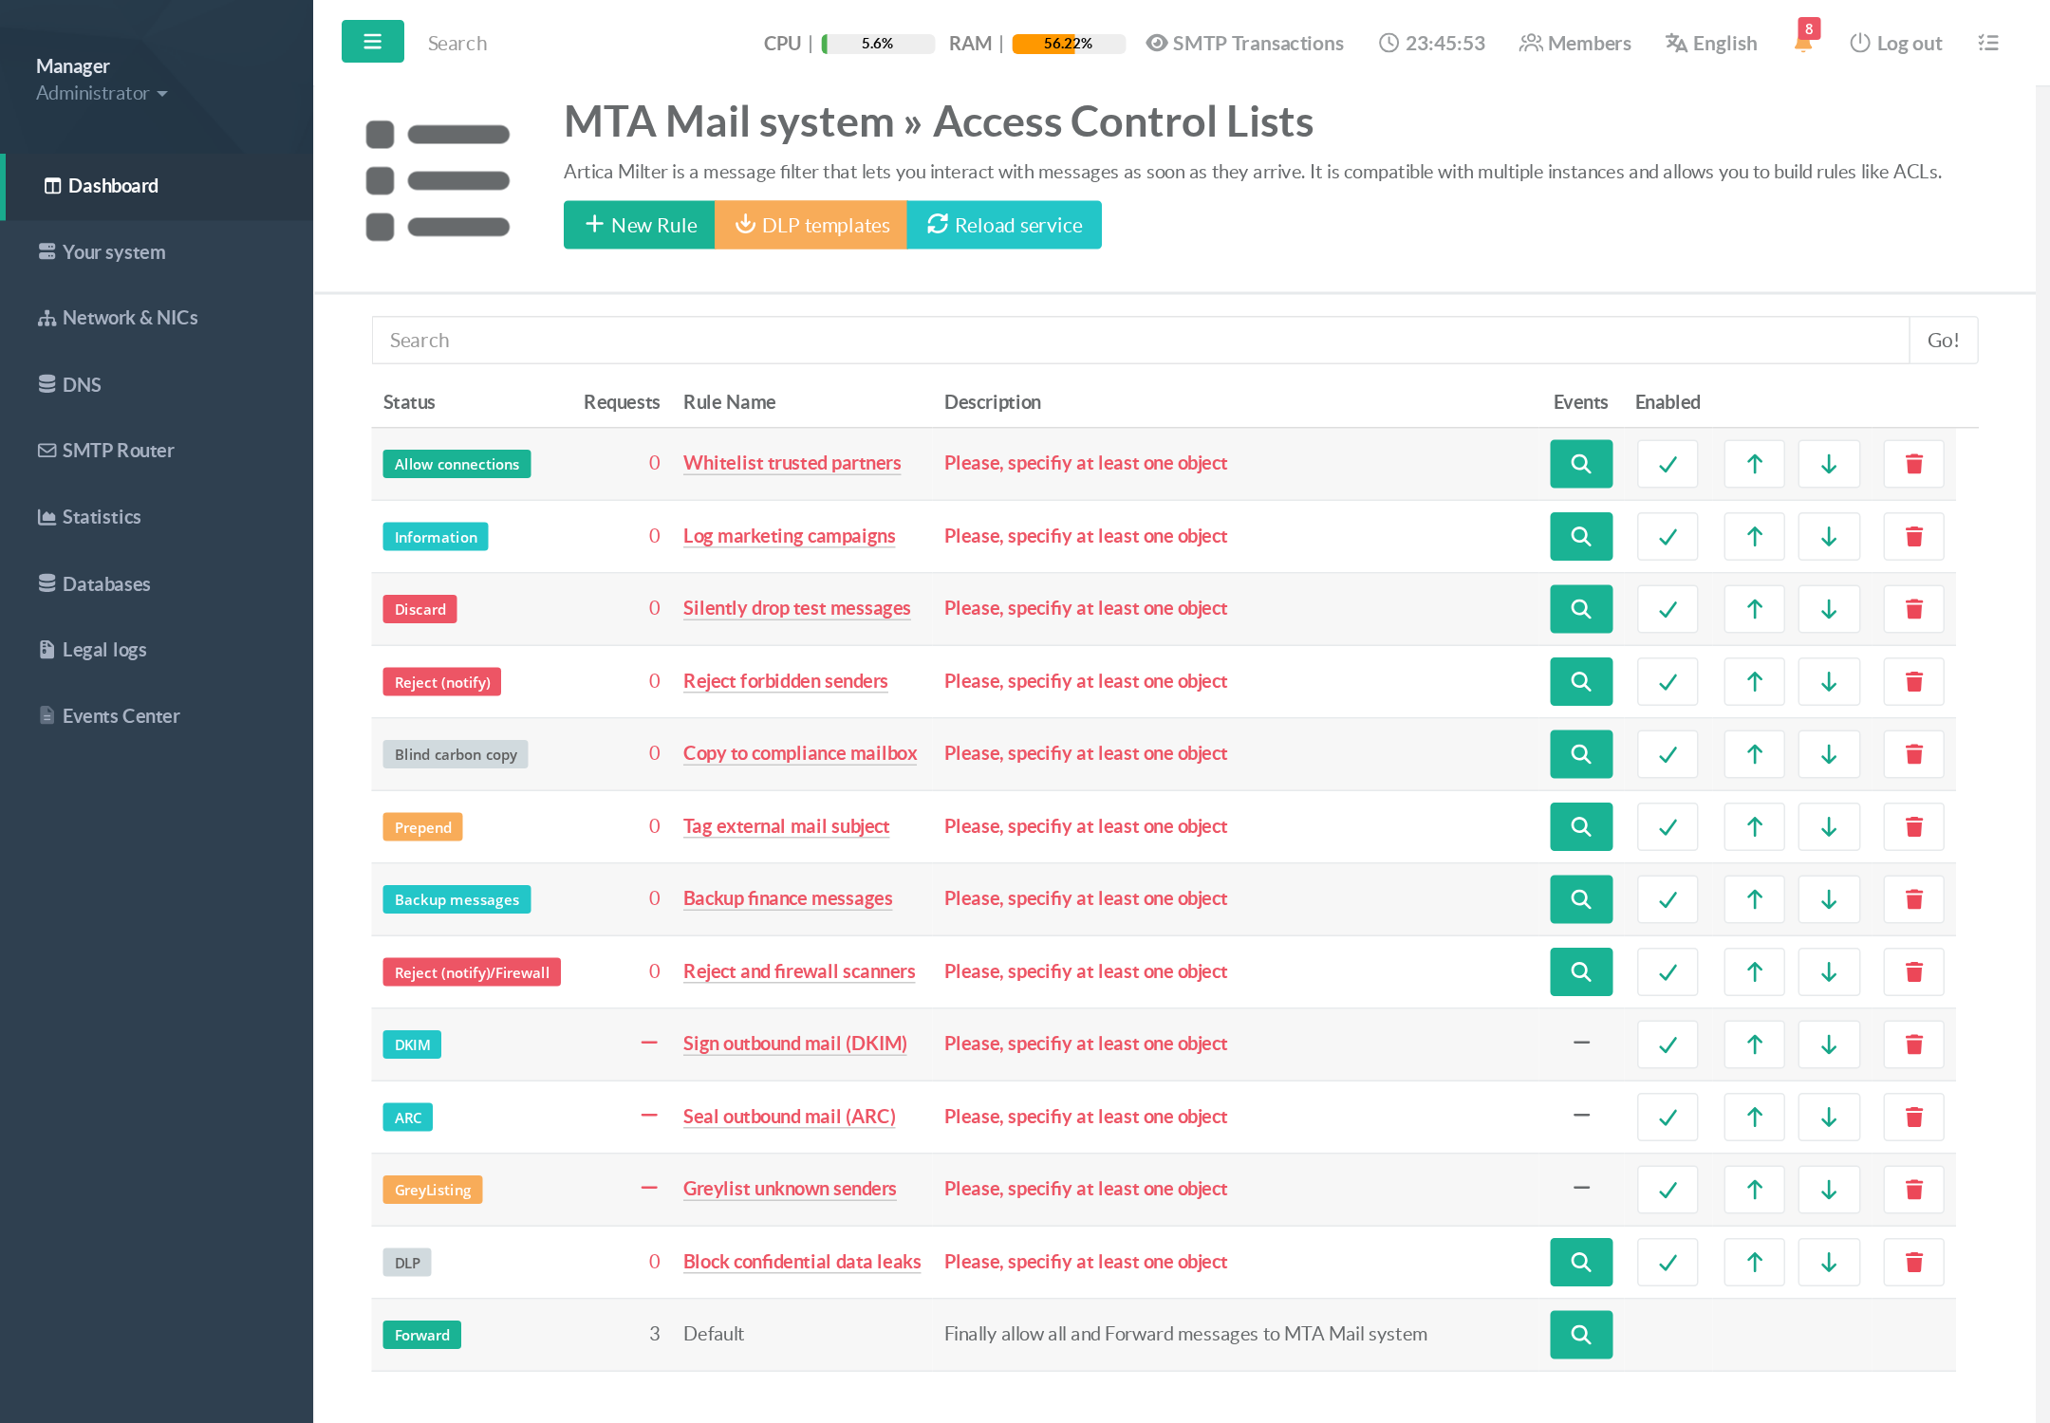The image size is (2050, 1423).
Task: Open the Databases sidebar section
Action: tap(158, 583)
